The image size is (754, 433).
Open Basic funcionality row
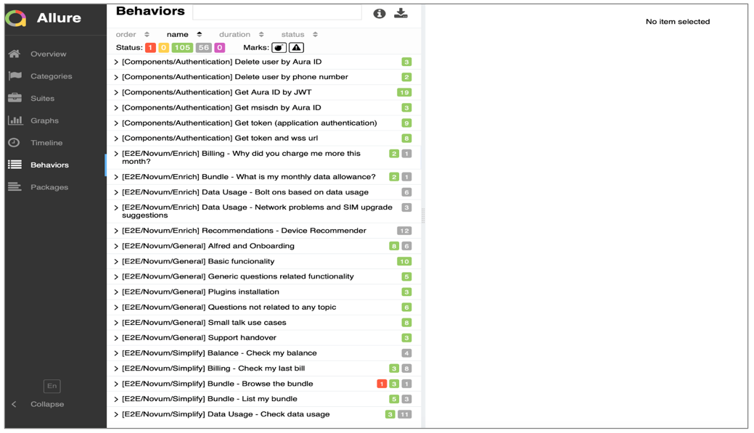point(263,261)
